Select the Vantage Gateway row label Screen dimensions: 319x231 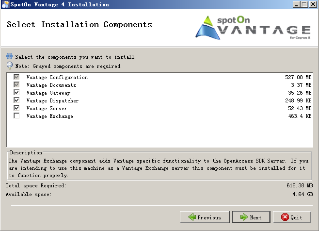pos(48,93)
